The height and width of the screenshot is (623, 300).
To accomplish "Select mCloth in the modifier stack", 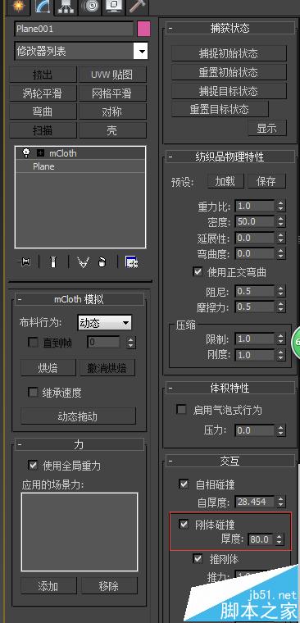I will pyautogui.click(x=63, y=153).
